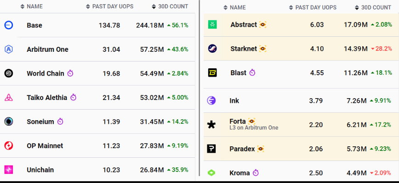Click the Starknet logo icon
This screenshot has width=399, height=183.
point(212,49)
